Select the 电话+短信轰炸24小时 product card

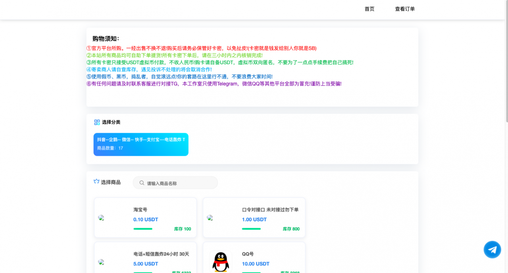click(x=145, y=260)
